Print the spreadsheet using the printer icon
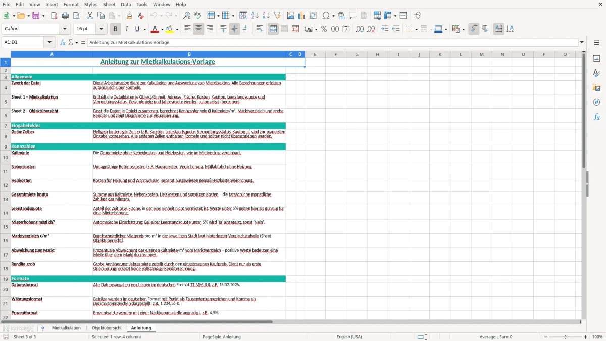606x341 pixels. (65, 16)
